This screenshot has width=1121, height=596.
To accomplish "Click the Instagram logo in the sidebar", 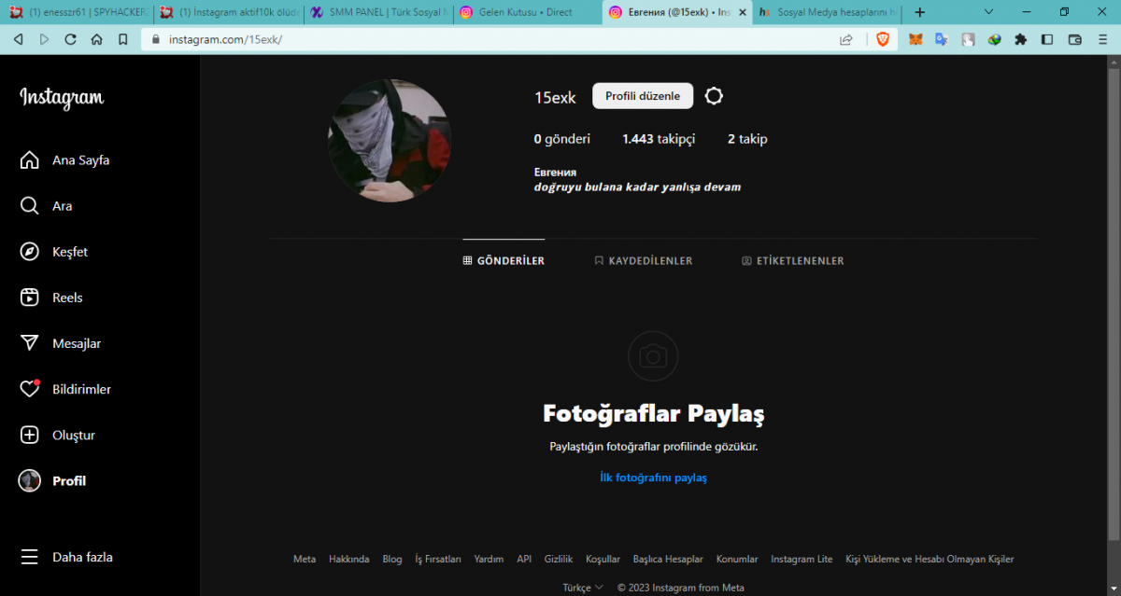I will pyautogui.click(x=62, y=98).
